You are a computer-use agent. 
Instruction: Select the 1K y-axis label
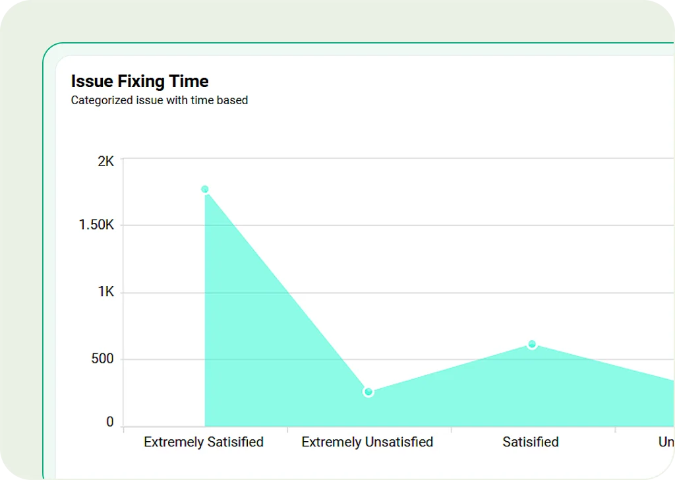pyautogui.click(x=105, y=291)
